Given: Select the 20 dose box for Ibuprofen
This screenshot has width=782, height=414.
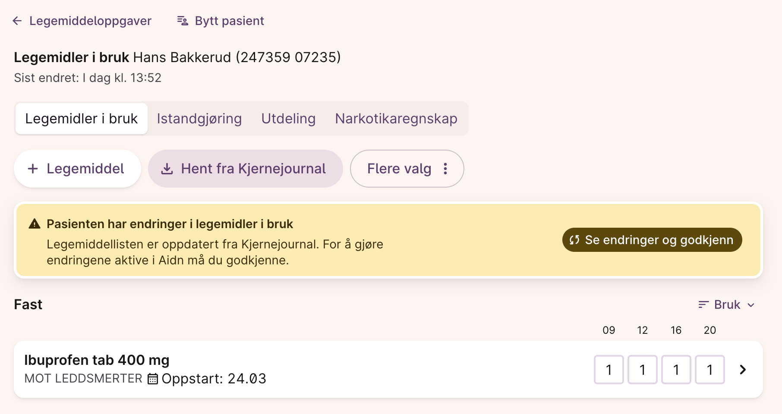Looking at the screenshot, I should pos(709,370).
